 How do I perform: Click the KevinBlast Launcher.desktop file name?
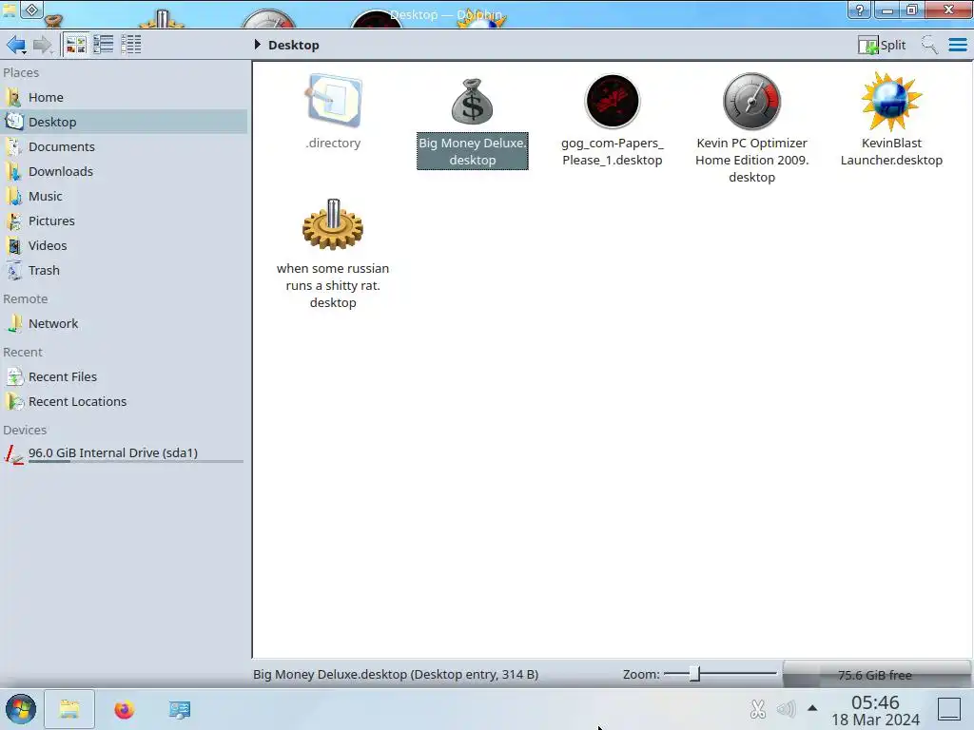click(x=891, y=151)
